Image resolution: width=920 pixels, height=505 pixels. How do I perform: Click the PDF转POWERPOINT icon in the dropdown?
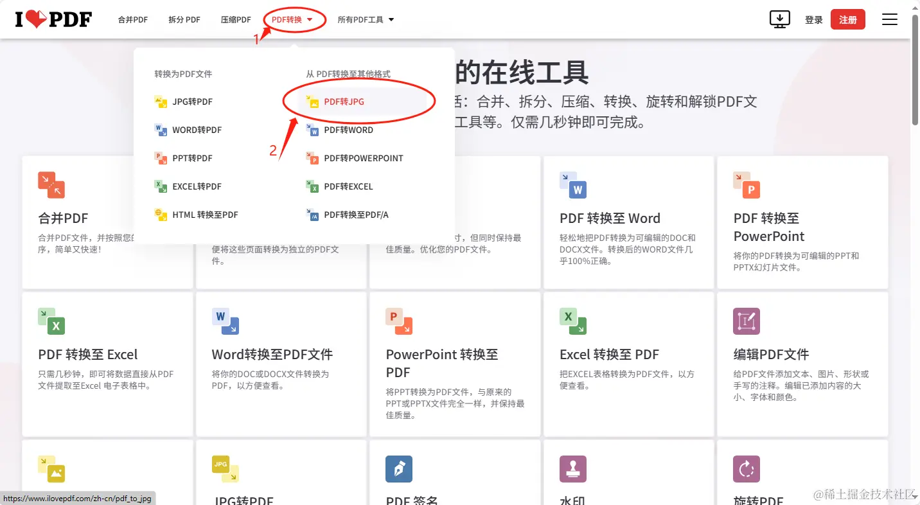click(x=312, y=158)
